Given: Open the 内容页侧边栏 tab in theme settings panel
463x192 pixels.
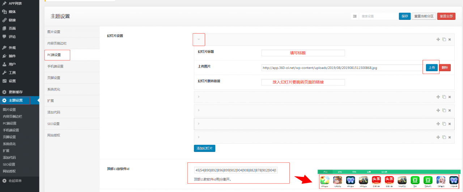Looking at the screenshot, I should point(72,43).
